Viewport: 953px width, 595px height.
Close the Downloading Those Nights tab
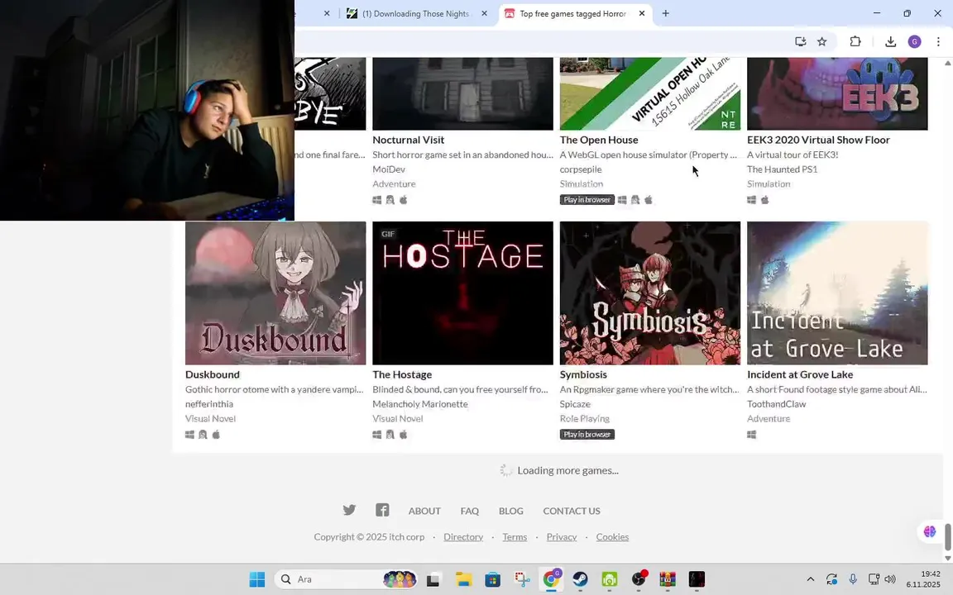[x=485, y=13]
